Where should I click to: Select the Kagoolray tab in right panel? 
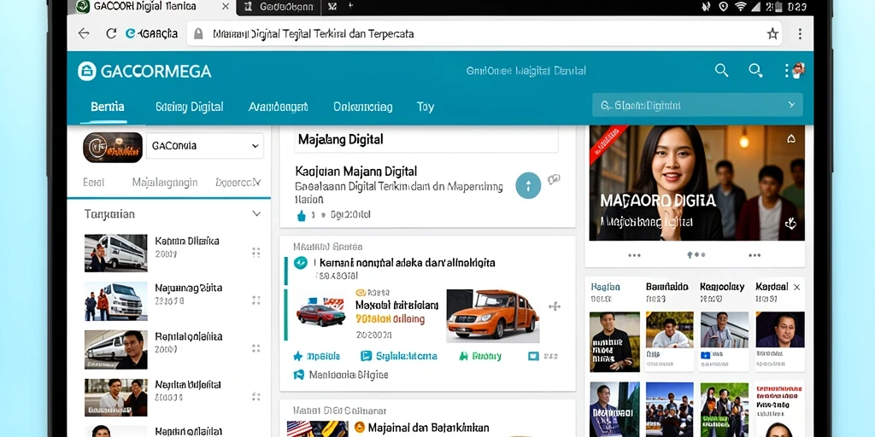click(x=722, y=287)
